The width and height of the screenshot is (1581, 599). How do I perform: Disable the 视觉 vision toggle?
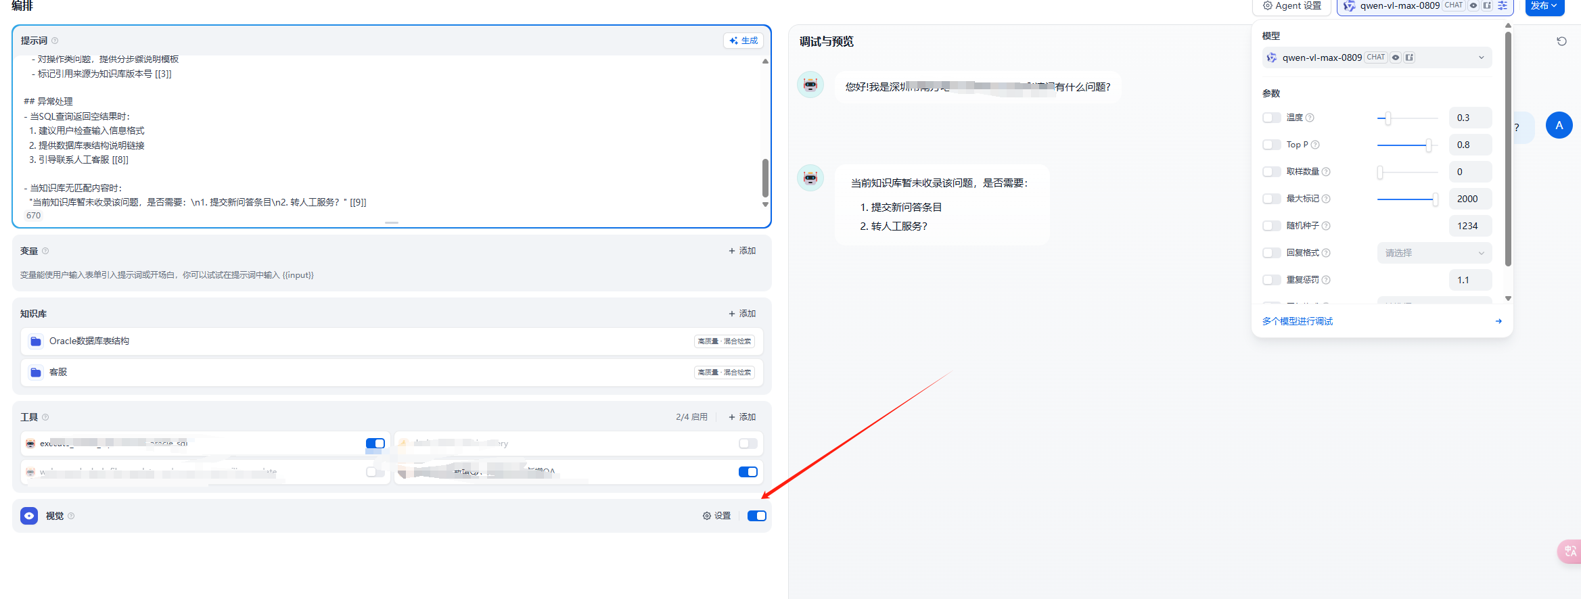(756, 516)
